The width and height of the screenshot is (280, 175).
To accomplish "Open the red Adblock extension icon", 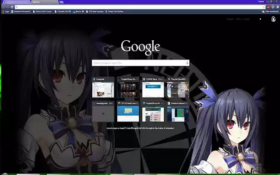I will pos(268,7).
